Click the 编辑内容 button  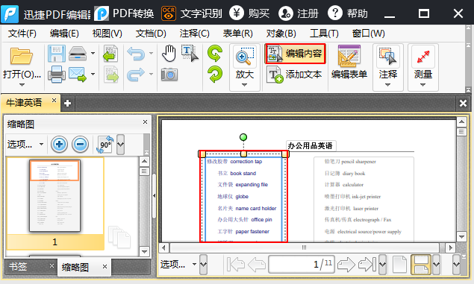point(295,54)
